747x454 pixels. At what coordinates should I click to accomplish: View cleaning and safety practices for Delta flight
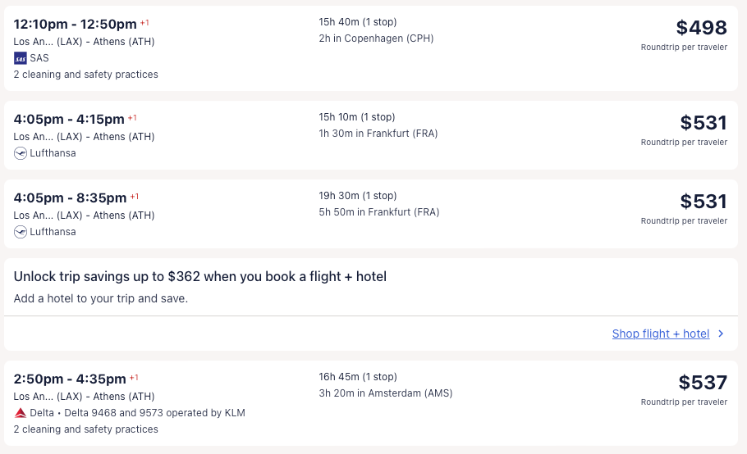click(85, 429)
